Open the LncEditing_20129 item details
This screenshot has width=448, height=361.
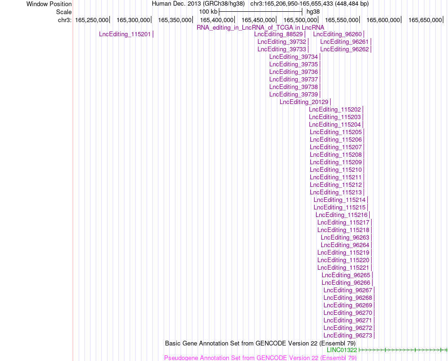(x=304, y=102)
